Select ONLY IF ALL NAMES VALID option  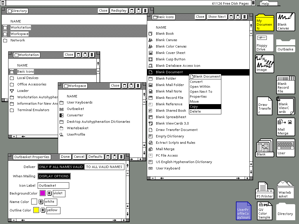[61, 167]
